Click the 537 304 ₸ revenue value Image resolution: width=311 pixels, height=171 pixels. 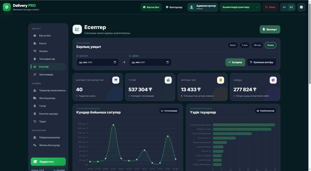140,90
